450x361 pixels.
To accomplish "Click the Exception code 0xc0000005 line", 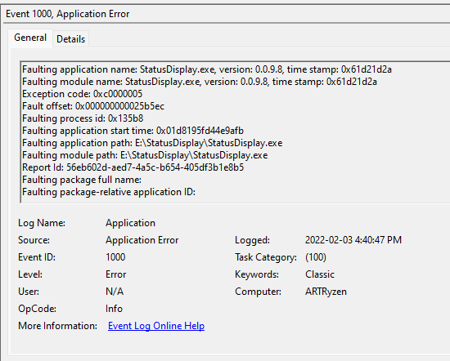I will click(83, 94).
